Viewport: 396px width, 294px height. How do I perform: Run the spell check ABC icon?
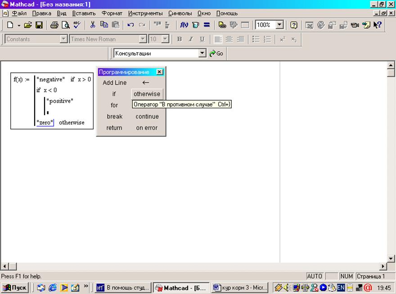77,25
